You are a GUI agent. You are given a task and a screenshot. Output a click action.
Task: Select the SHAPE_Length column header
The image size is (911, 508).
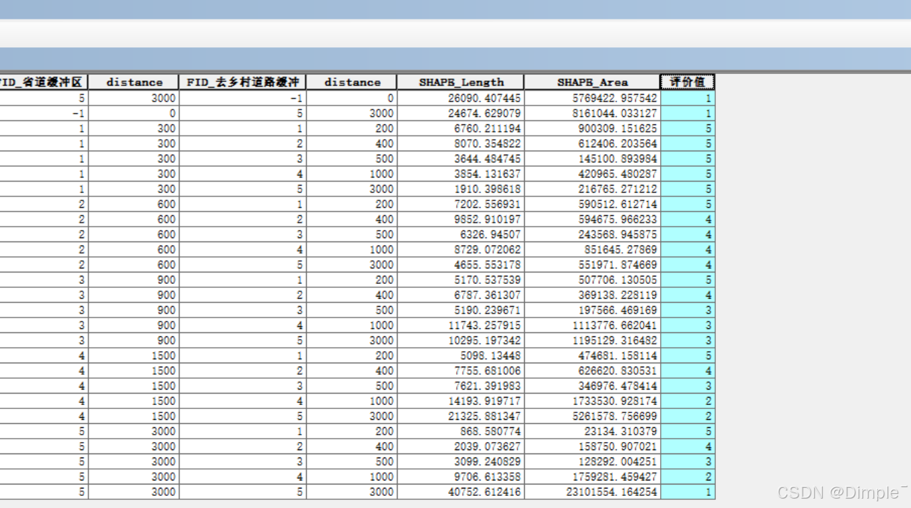coord(461,82)
